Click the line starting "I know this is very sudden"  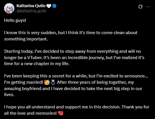click(71, 33)
